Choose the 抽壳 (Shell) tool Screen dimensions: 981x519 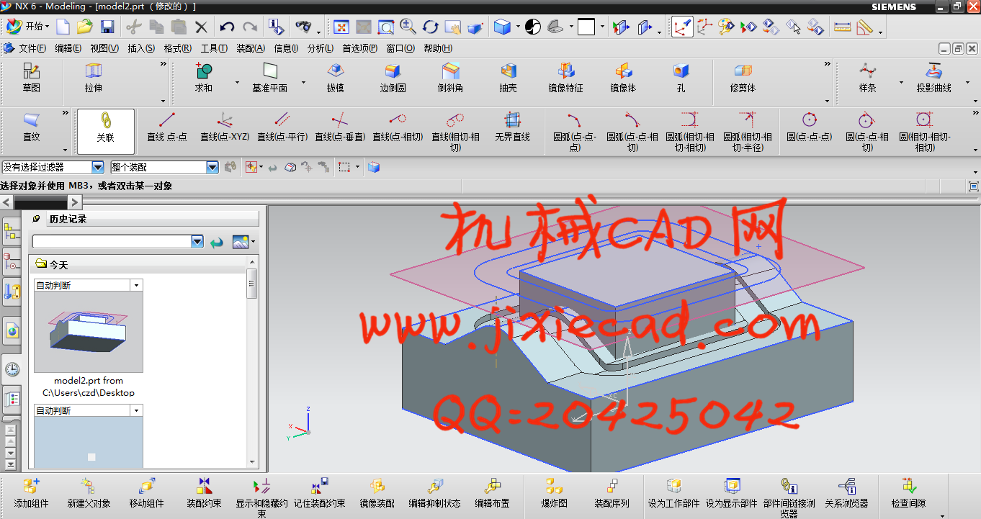[x=508, y=78]
